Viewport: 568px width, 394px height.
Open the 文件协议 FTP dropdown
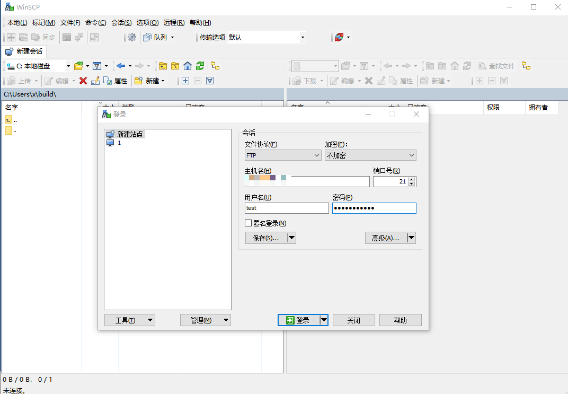[283, 155]
